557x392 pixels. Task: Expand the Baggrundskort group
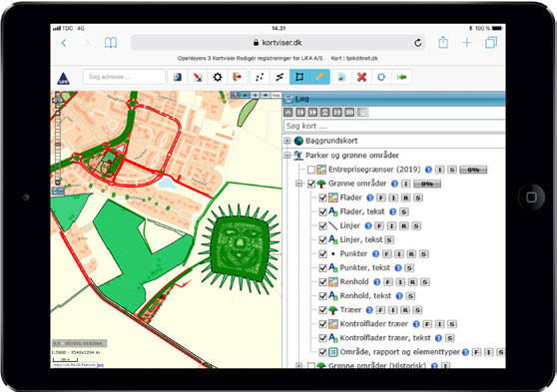coord(287,141)
